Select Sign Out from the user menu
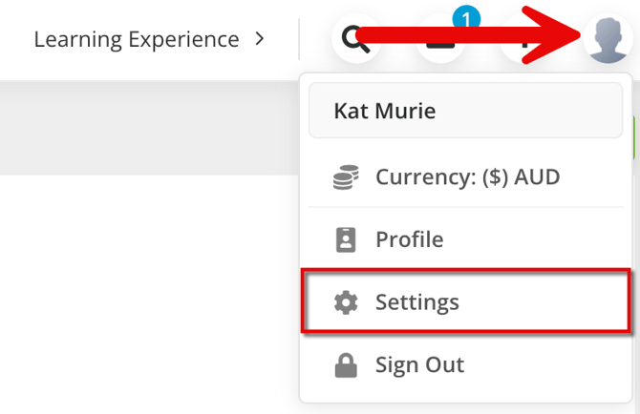The width and height of the screenshot is (640, 414). click(x=419, y=364)
